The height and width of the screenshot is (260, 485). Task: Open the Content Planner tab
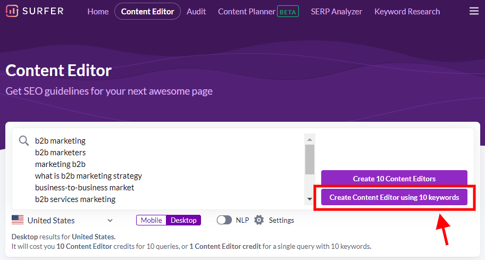coord(247,12)
